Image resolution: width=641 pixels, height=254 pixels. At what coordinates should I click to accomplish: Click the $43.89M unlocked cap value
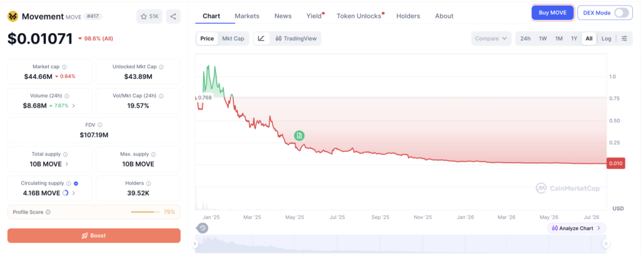[138, 76]
